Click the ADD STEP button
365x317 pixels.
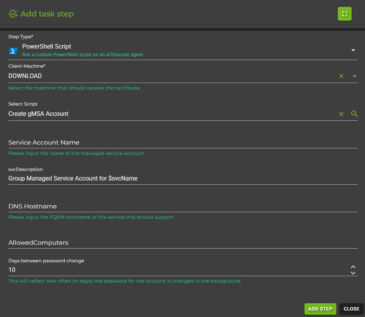(x=320, y=309)
